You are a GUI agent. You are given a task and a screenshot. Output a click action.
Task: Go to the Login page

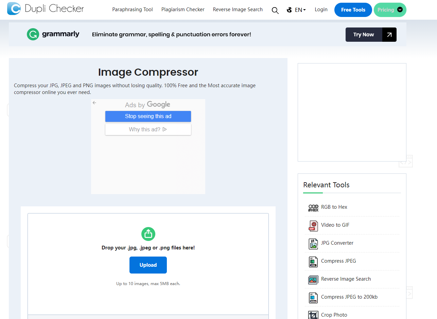[x=321, y=10]
